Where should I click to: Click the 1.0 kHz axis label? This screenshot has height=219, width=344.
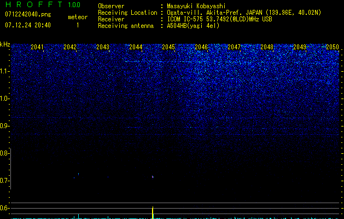click(x=4, y=99)
